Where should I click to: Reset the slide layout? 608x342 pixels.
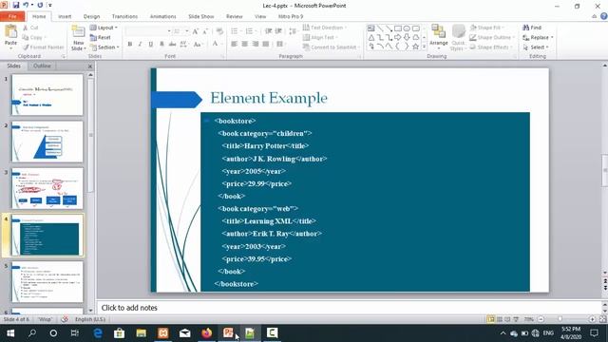101,37
